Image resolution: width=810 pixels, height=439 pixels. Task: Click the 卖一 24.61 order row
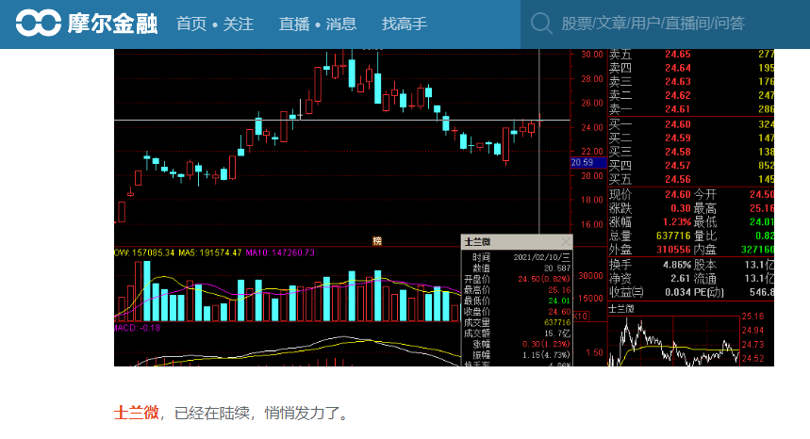[691, 109]
